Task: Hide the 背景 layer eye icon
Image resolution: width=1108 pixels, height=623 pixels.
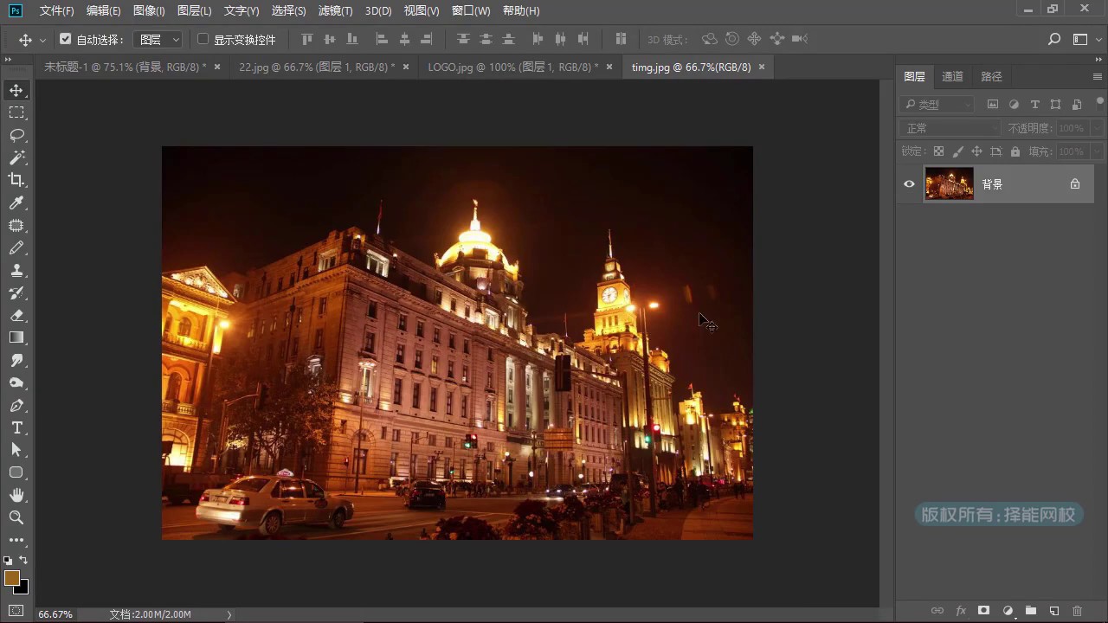Action: 909,184
